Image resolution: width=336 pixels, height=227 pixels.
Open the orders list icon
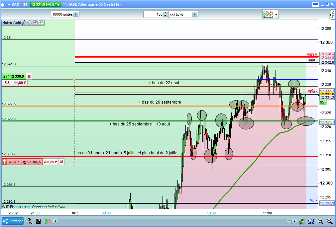coord(38,221)
